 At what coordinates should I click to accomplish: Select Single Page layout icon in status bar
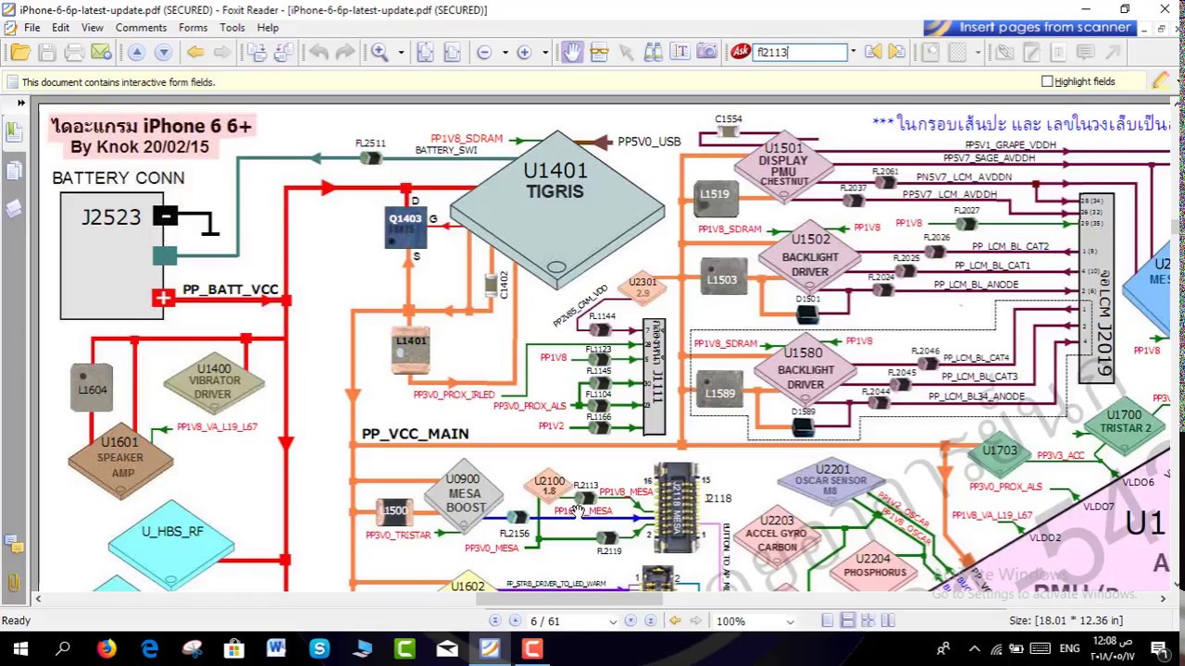[x=828, y=621]
